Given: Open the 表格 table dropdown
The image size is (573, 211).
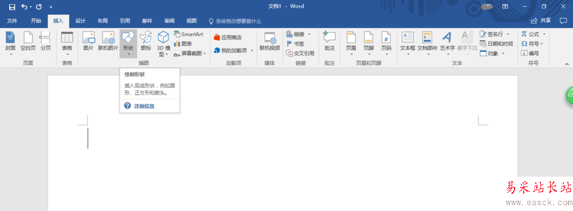Looking at the screenshot, I should (x=67, y=43).
